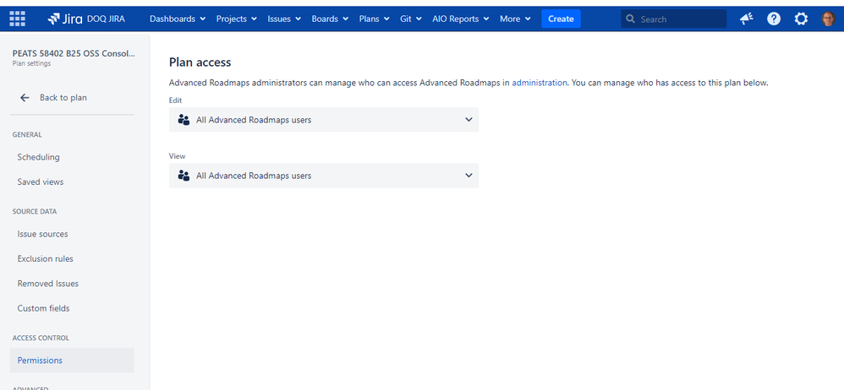The height and width of the screenshot is (390, 844).
Task: Click the Plan settings subtitle
Action: tap(32, 63)
